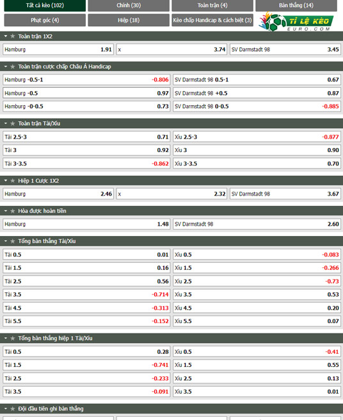Star the Hòa được hoàn tiền section
Screen dimensions: 343x420
pos(12,211)
